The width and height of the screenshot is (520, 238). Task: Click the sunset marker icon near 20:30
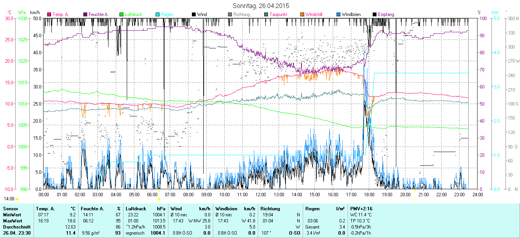click(415, 199)
